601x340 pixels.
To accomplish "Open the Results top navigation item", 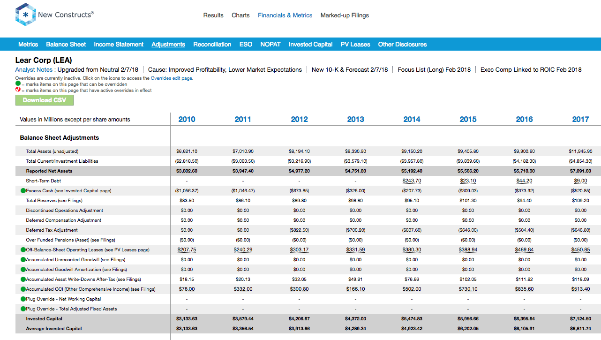I will point(213,15).
